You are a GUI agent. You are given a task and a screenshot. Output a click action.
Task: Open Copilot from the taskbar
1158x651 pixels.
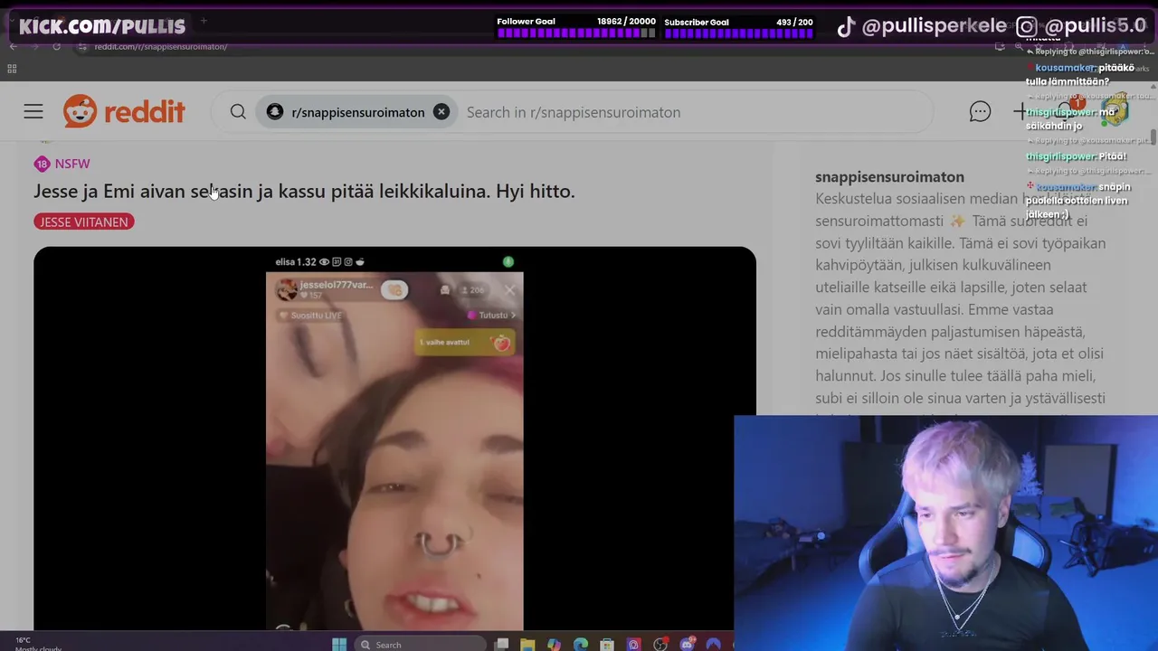pyautogui.click(x=554, y=644)
